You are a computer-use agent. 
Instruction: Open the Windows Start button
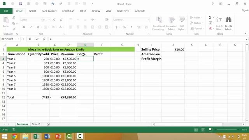[4, 136]
